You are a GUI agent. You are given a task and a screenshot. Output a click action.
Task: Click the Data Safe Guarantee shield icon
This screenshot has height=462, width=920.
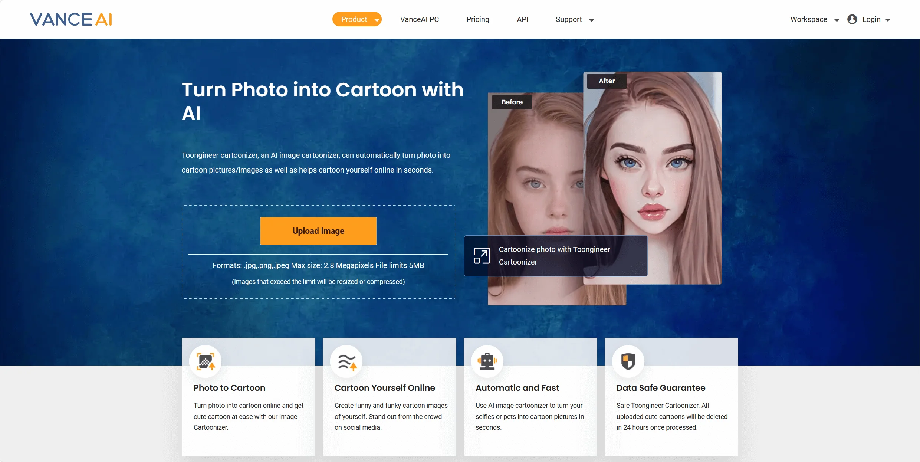point(628,361)
